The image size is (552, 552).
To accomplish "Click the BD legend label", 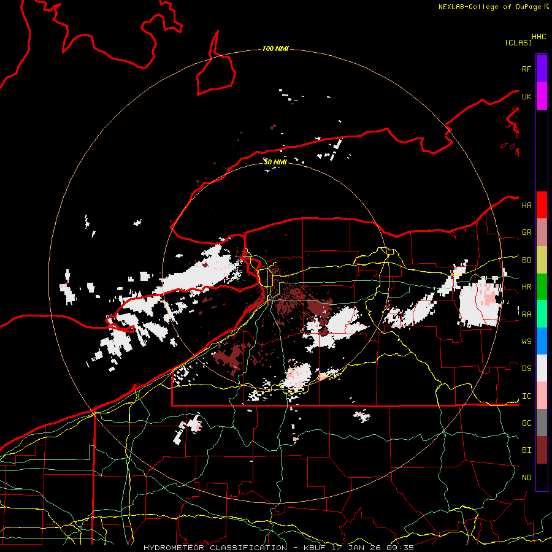I will pos(526,260).
